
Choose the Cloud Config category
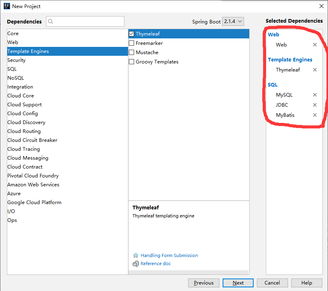23,114
